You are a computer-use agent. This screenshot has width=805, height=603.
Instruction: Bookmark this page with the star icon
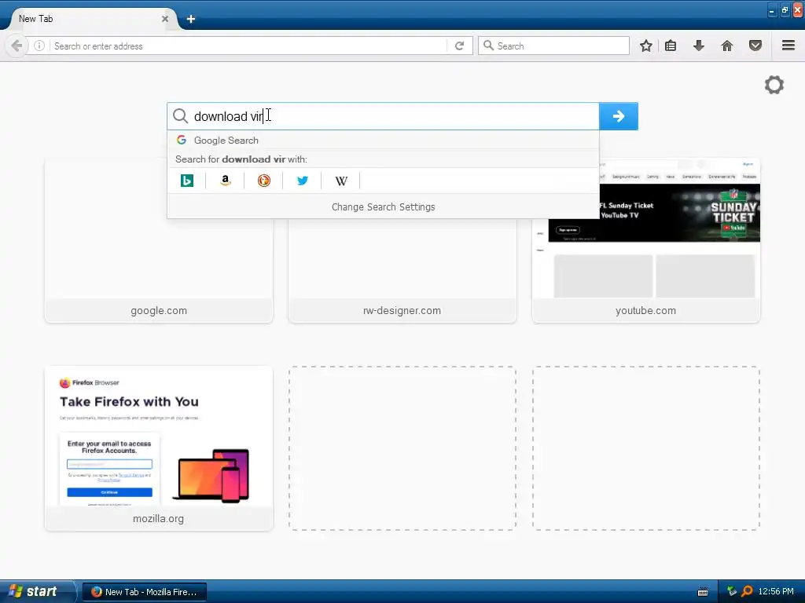click(646, 46)
